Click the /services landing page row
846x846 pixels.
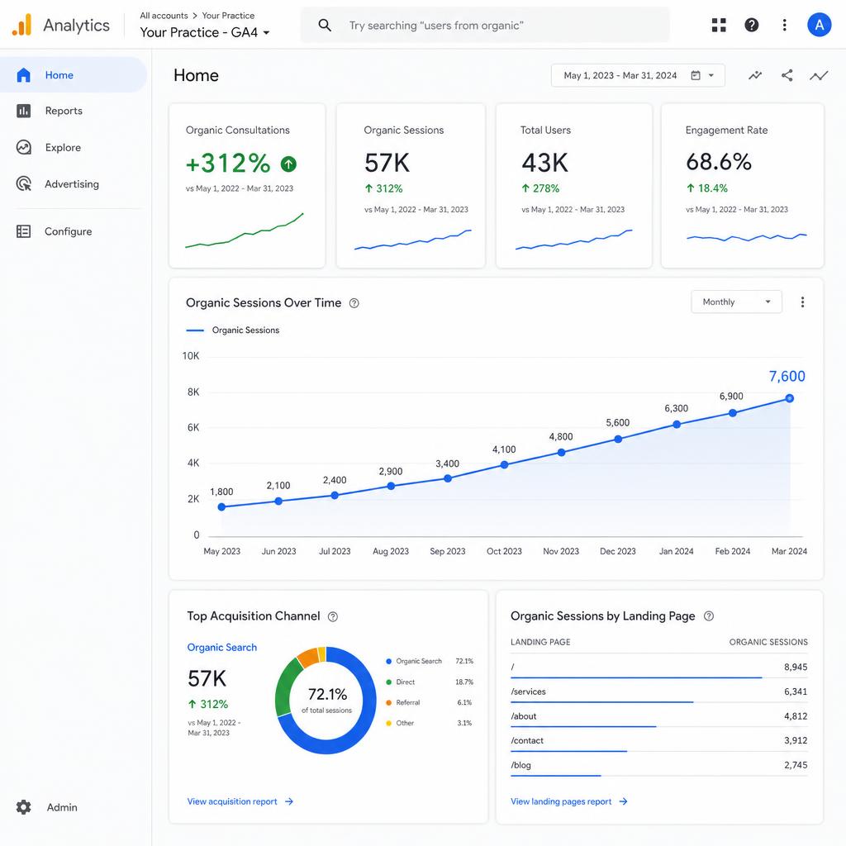point(658,692)
